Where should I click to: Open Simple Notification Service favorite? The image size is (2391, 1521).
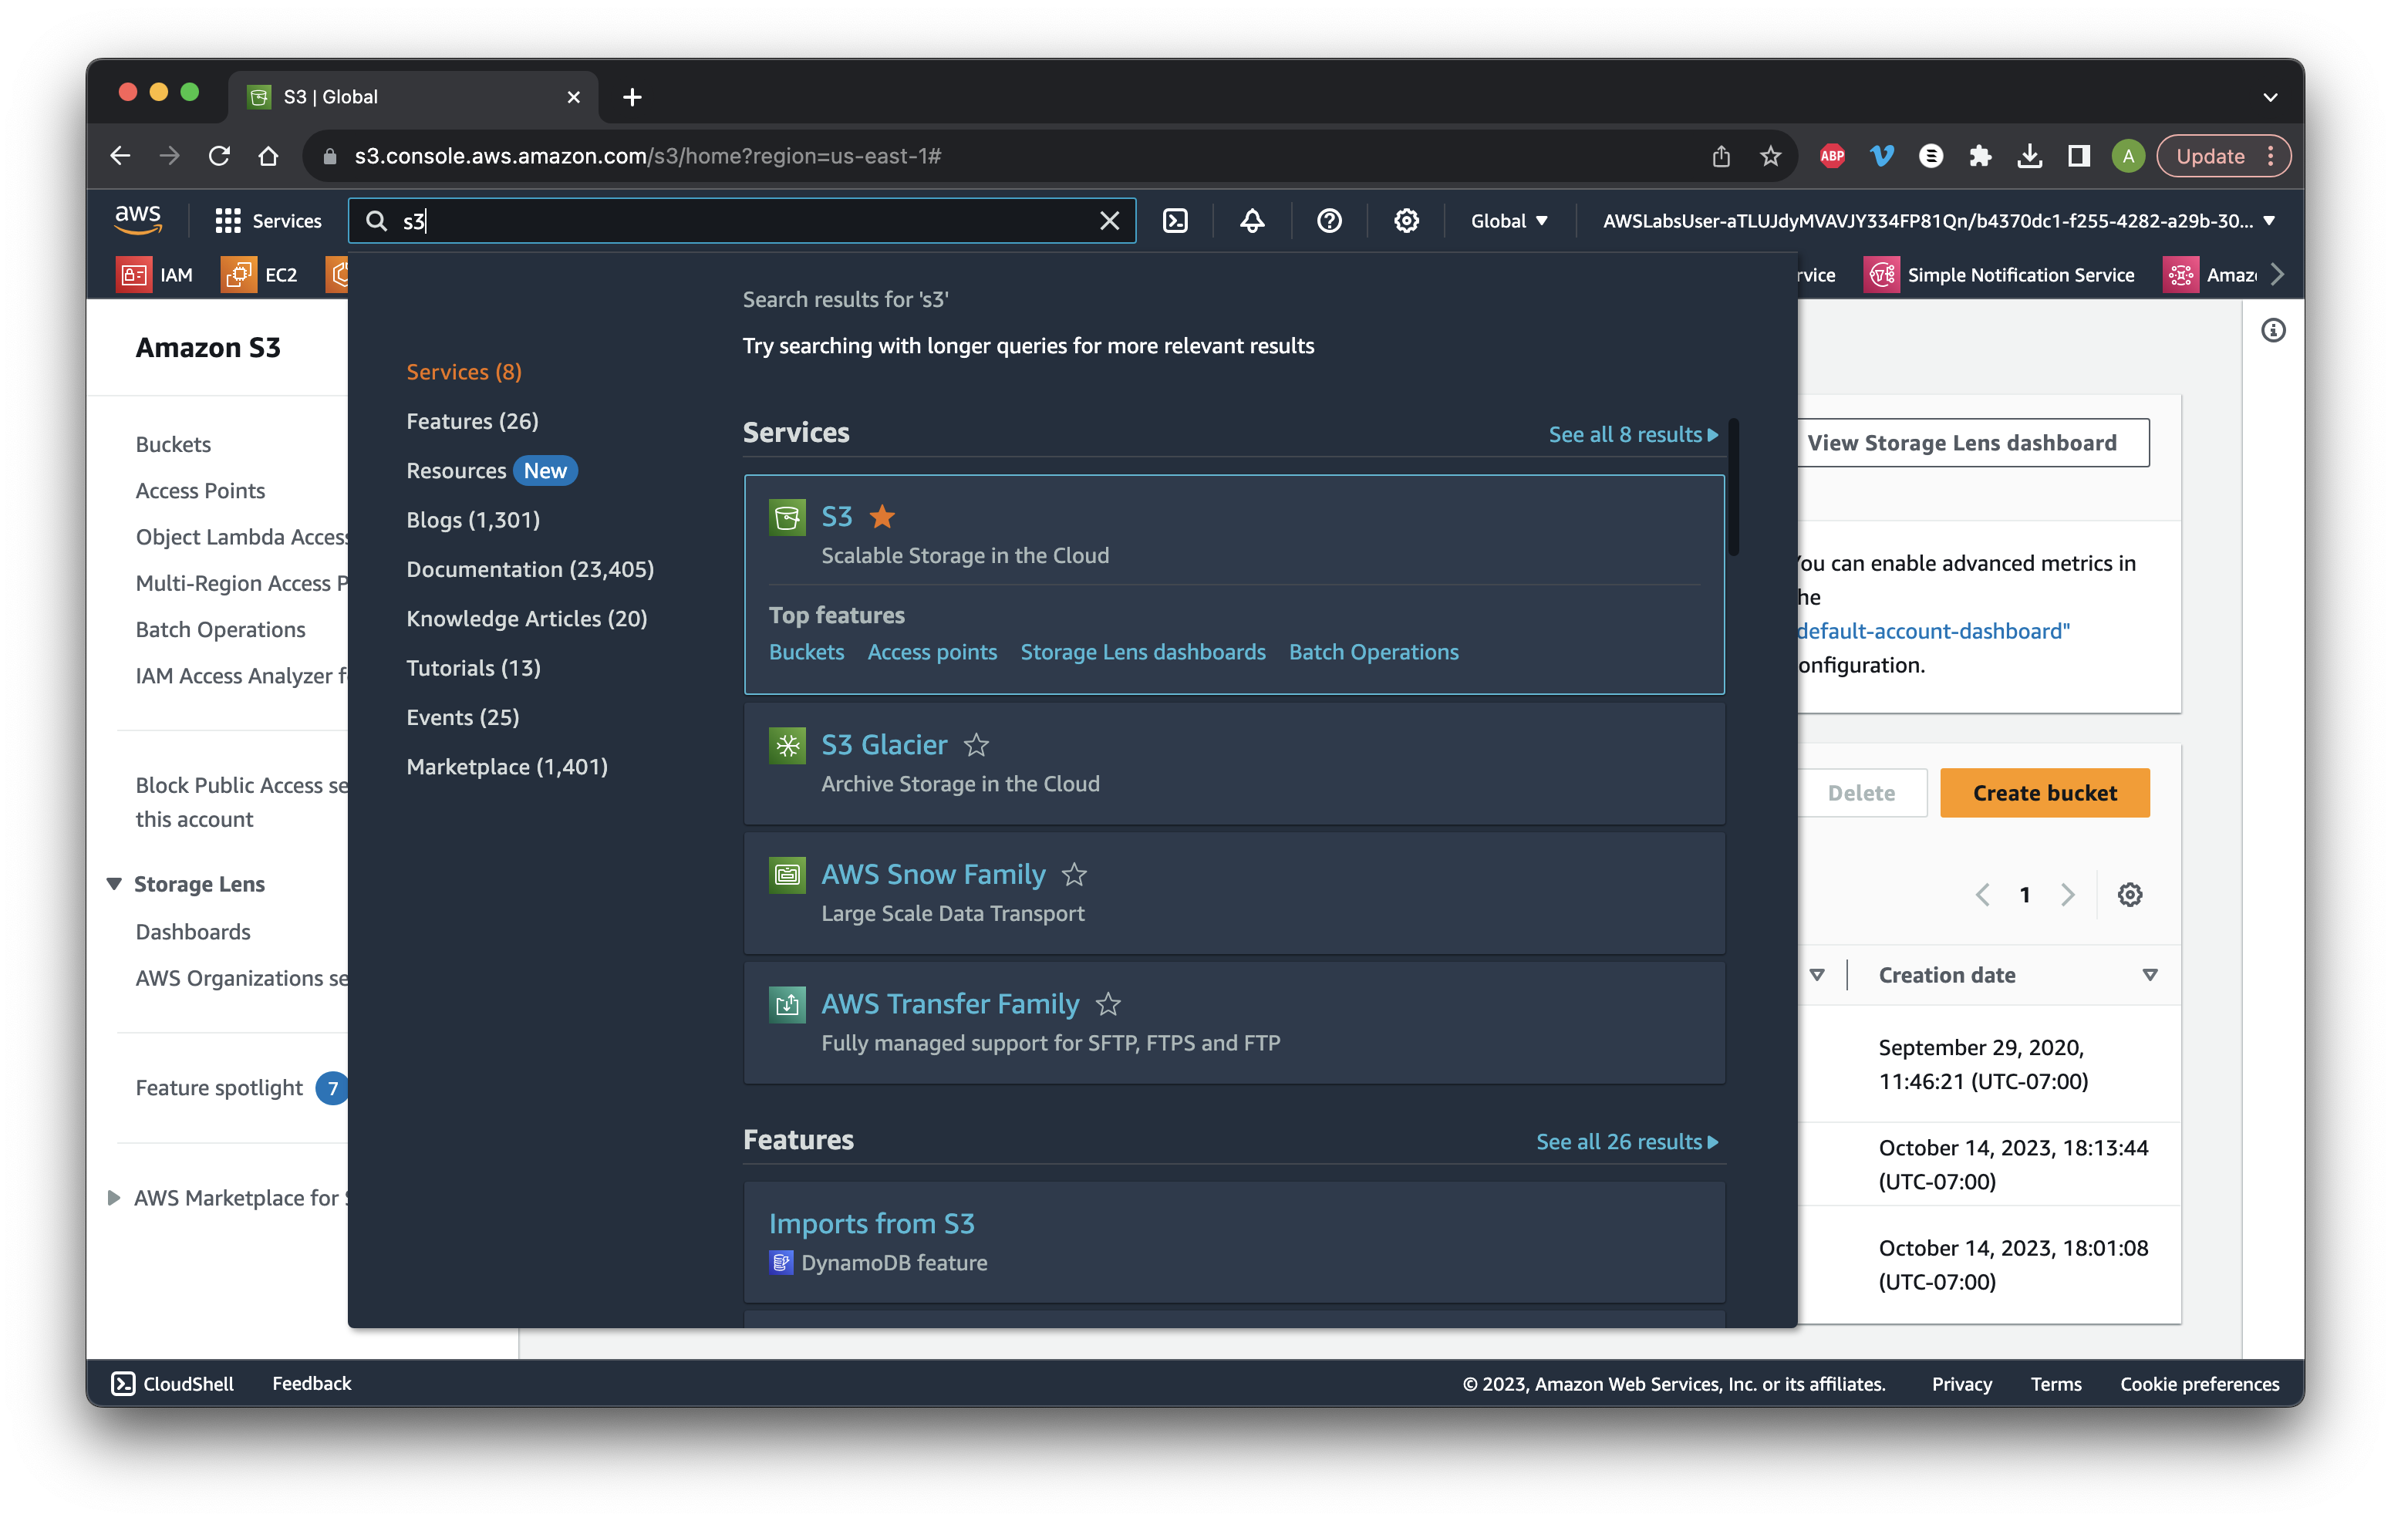pyautogui.click(x=1998, y=274)
